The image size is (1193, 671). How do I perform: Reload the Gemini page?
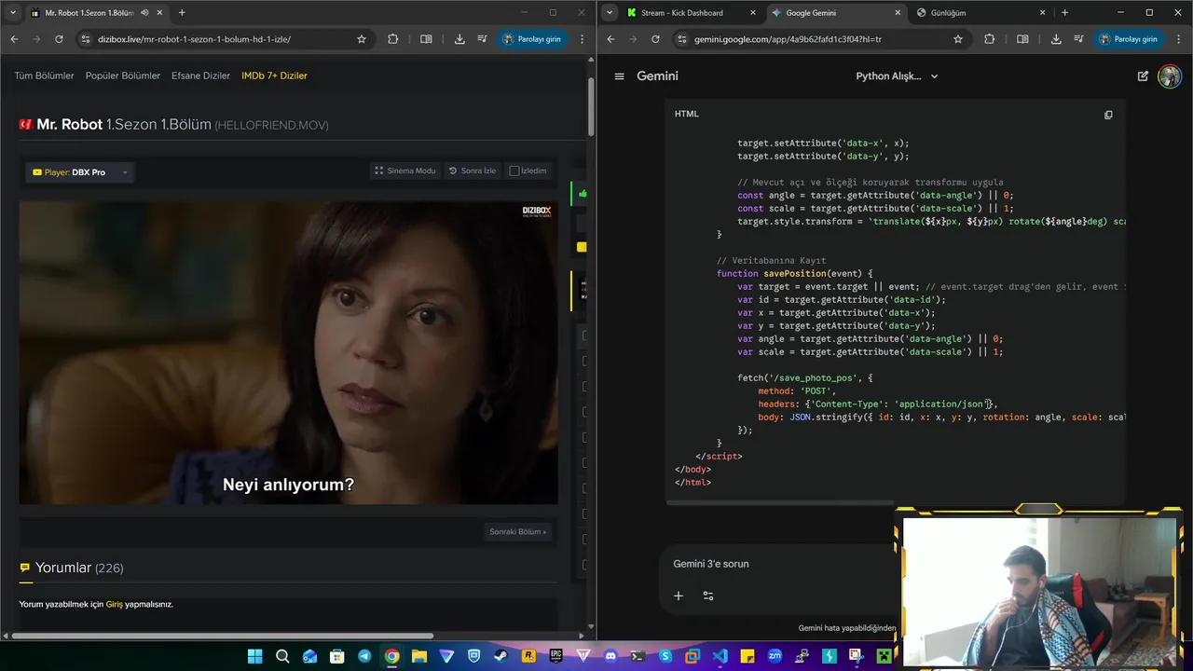coord(655,39)
